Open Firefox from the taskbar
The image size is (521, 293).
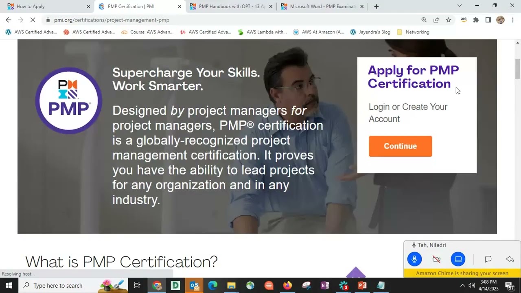tap(287, 285)
